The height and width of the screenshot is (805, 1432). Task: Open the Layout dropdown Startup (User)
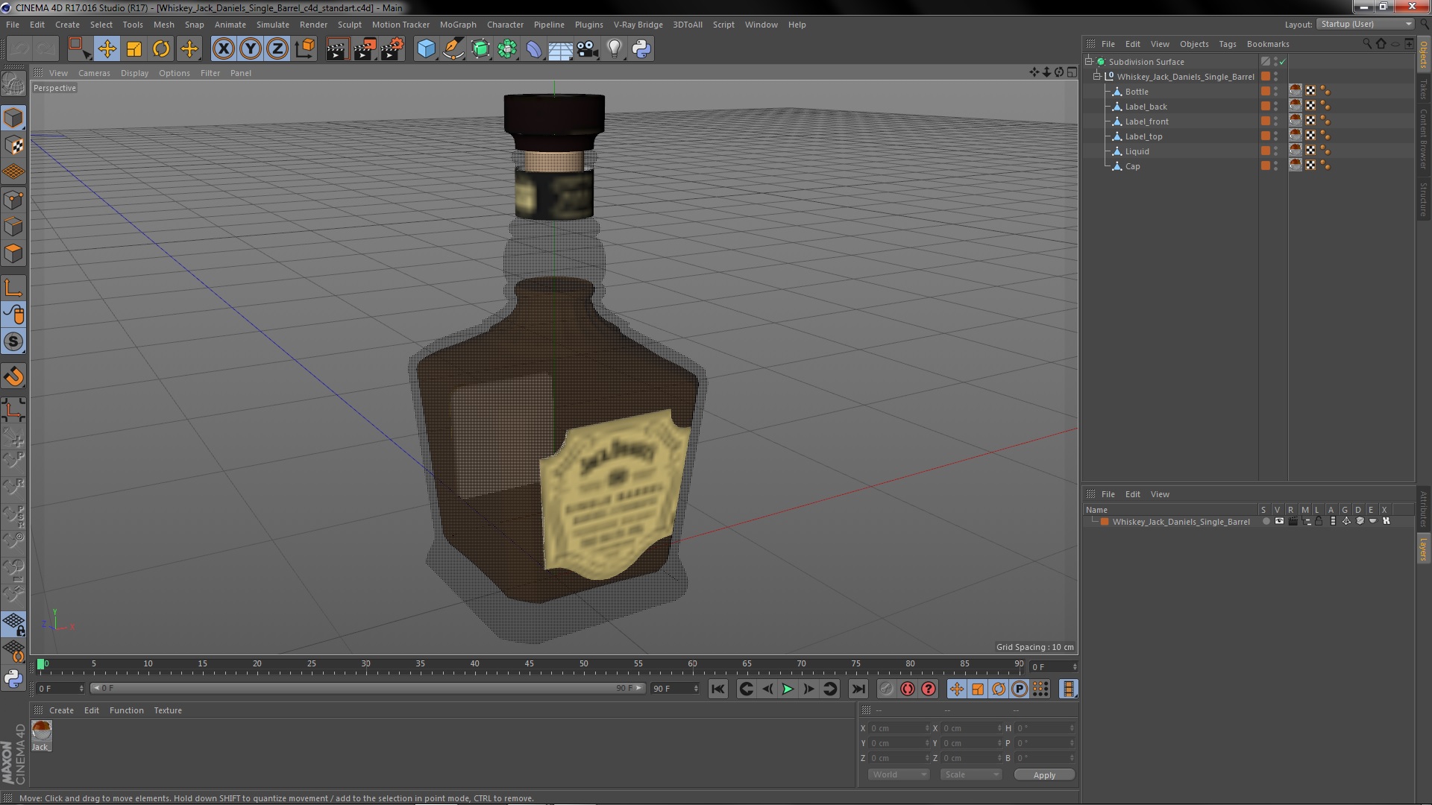[x=1366, y=25]
